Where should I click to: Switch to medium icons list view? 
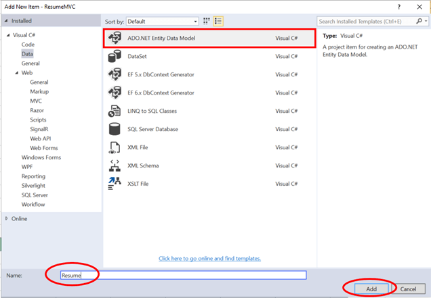(x=218, y=21)
